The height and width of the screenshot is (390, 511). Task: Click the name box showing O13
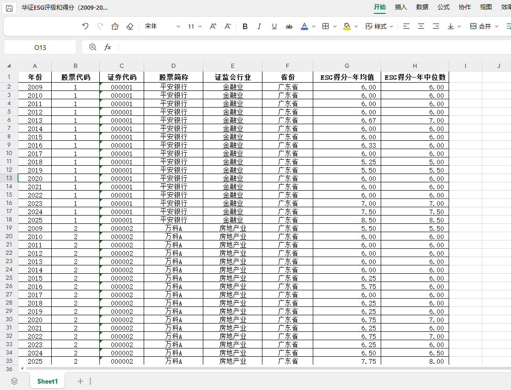coord(40,47)
